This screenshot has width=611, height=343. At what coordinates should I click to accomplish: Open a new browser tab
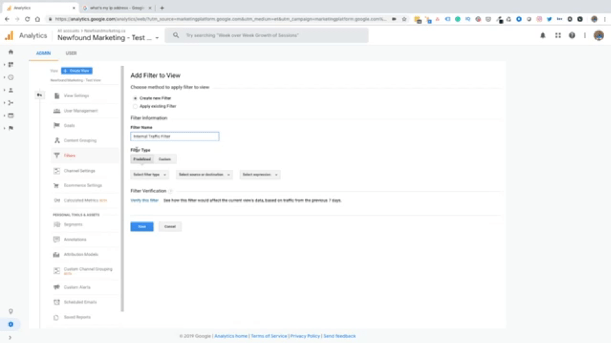point(162,8)
